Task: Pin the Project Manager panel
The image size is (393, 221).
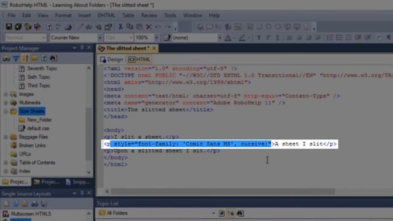Action: coord(82,48)
